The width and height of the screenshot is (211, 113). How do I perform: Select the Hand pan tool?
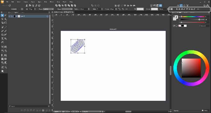coord(2,71)
